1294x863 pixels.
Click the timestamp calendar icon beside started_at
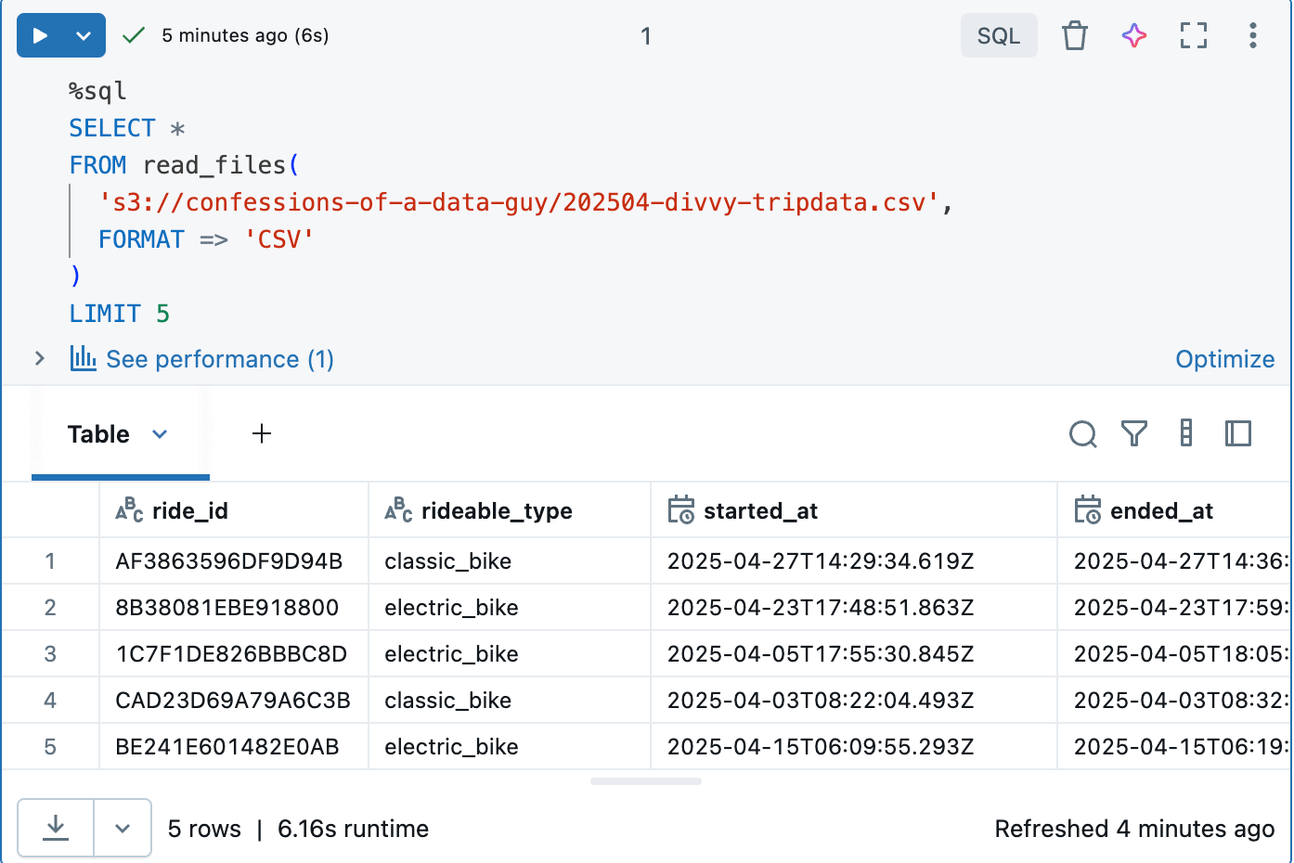[x=681, y=510]
